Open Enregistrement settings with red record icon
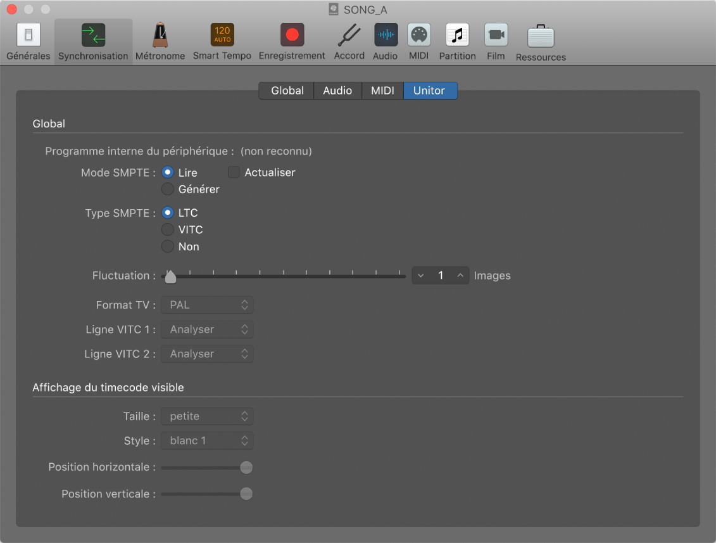The width and height of the screenshot is (716, 543). [292, 42]
